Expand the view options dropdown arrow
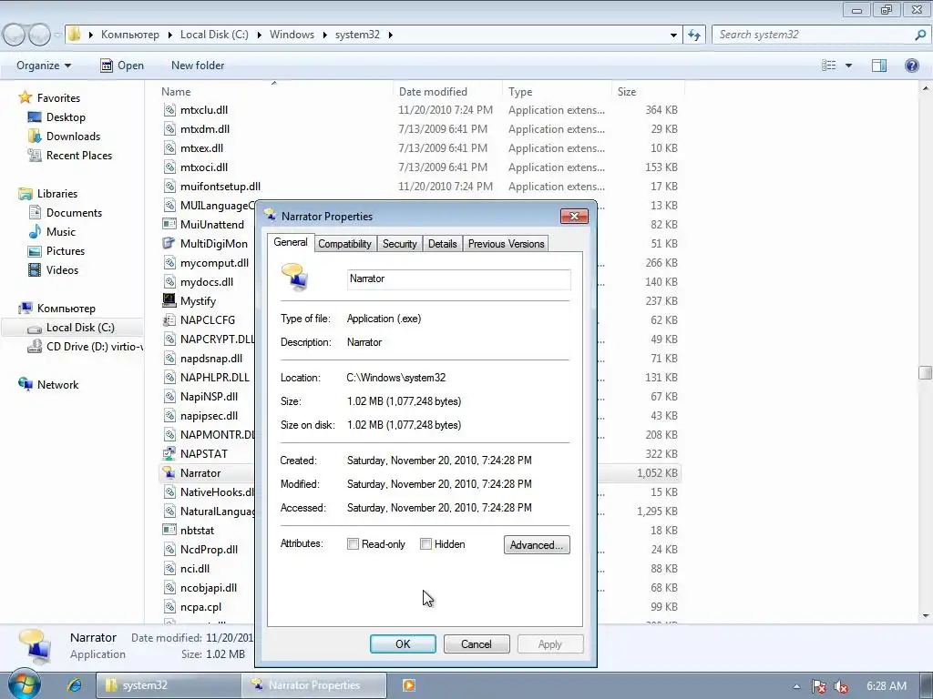 point(848,66)
